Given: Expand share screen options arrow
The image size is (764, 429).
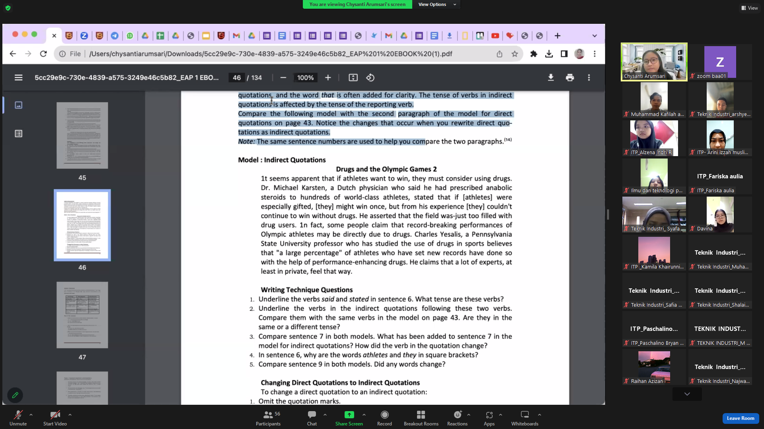Looking at the screenshot, I should (x=364, y=415).
